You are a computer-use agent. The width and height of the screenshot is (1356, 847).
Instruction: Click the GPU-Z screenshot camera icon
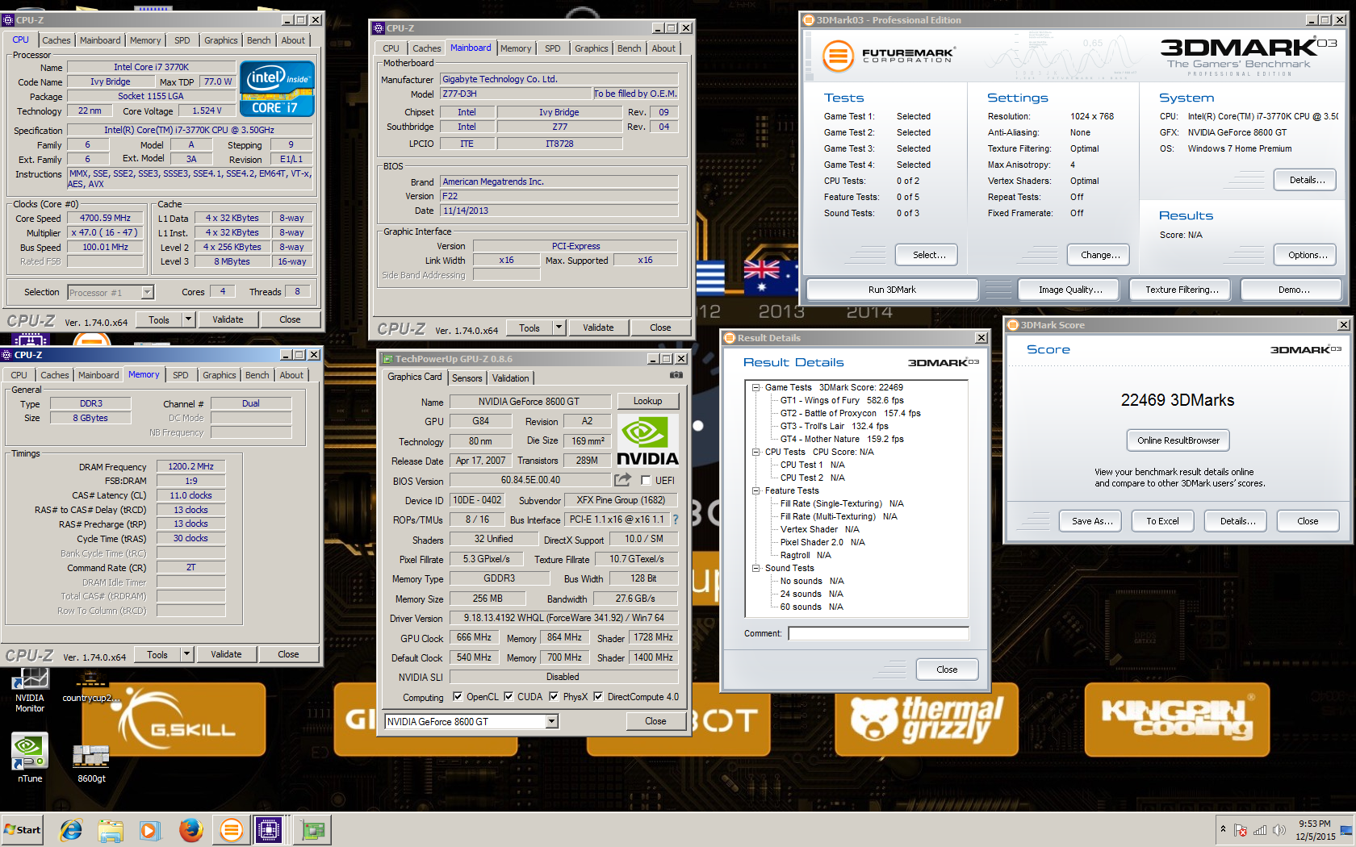click(x=676, y=375)
